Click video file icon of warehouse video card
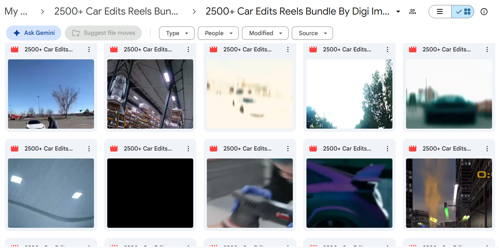499x248 pixels. pos(114,49)
